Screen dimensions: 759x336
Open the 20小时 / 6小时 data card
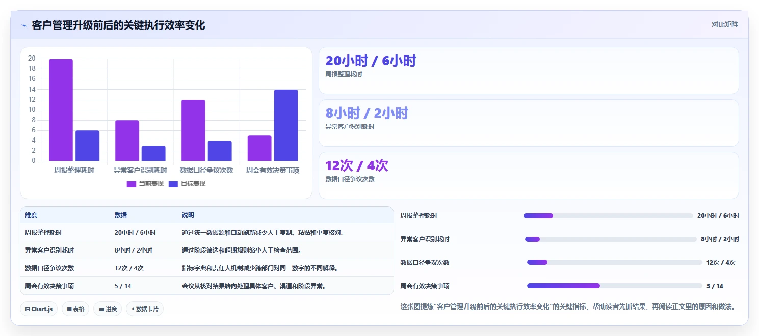[529, 70]
